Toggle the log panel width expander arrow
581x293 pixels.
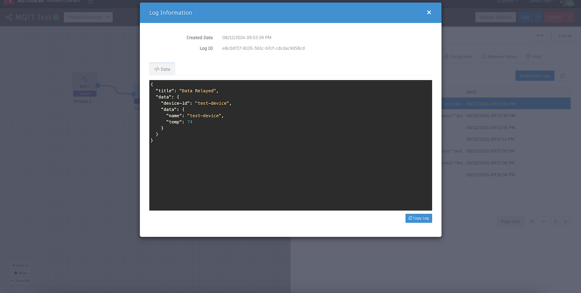pyautogui.click(x=540, y=35)
